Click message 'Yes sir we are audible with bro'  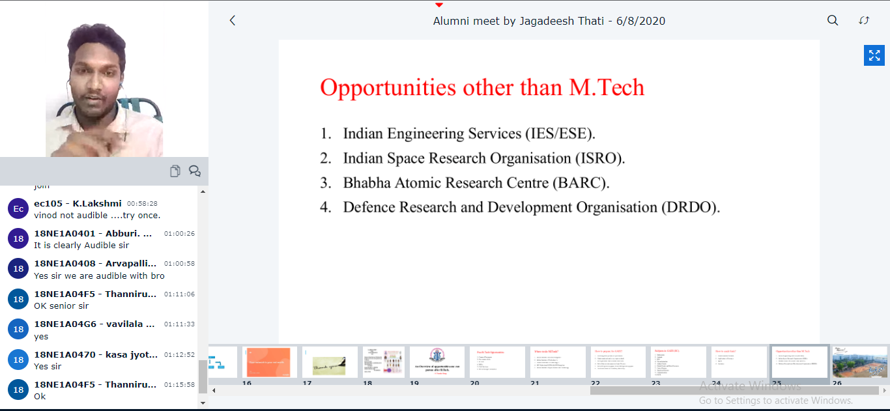pos(99,276)
